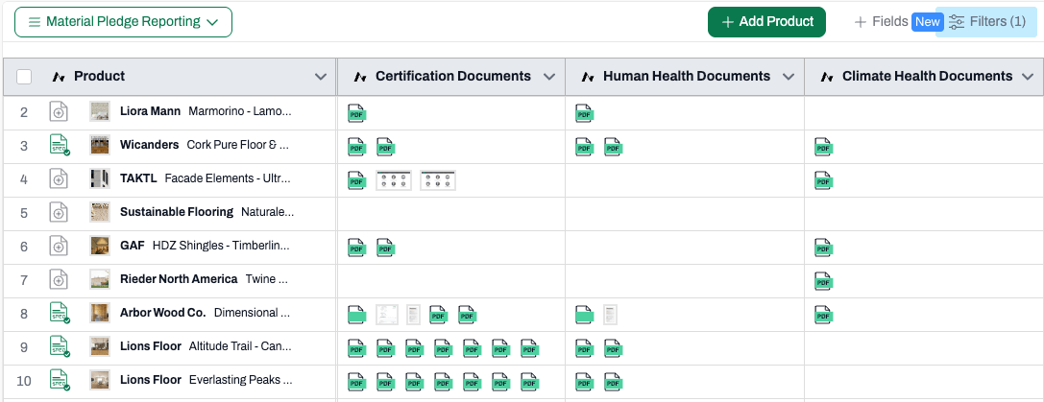Image resolution: width=1044 pixels, height=402 pixels.
Task: Select the TAKTL product thumbnail image
Action: tap(100, 178)
